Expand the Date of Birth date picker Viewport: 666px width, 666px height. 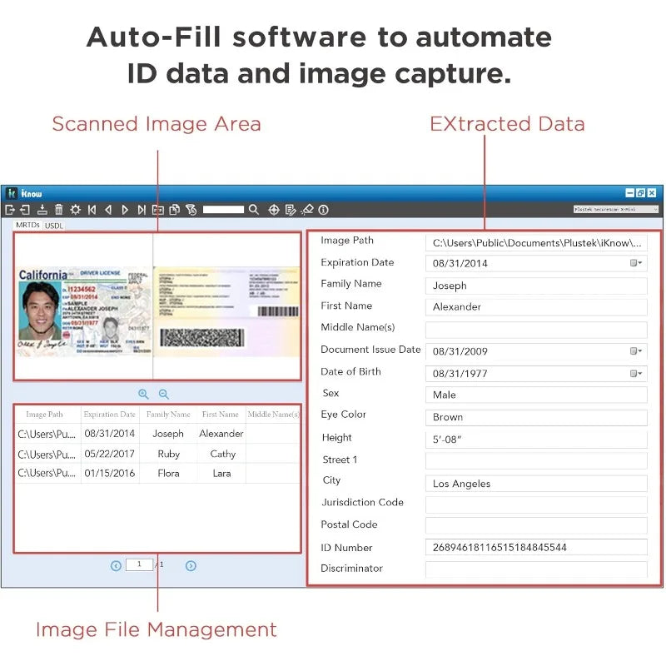tap(636, 374)
